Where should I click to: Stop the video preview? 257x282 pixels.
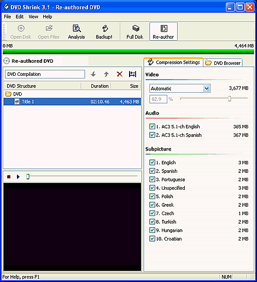coord(9,177)
